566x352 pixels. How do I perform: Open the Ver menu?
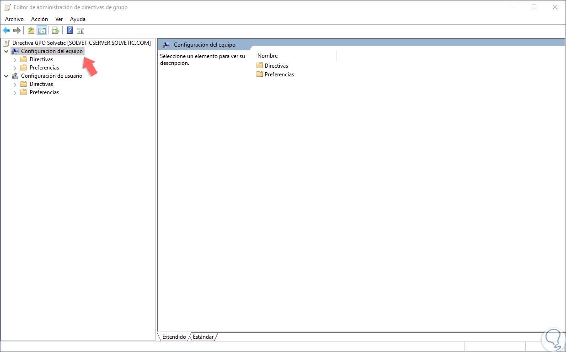point(59,19)
